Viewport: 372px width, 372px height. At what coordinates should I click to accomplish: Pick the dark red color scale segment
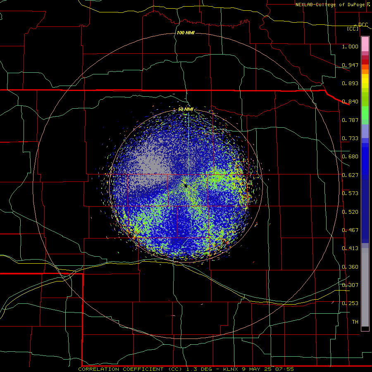pyautogui.click(x=365, y=62)
